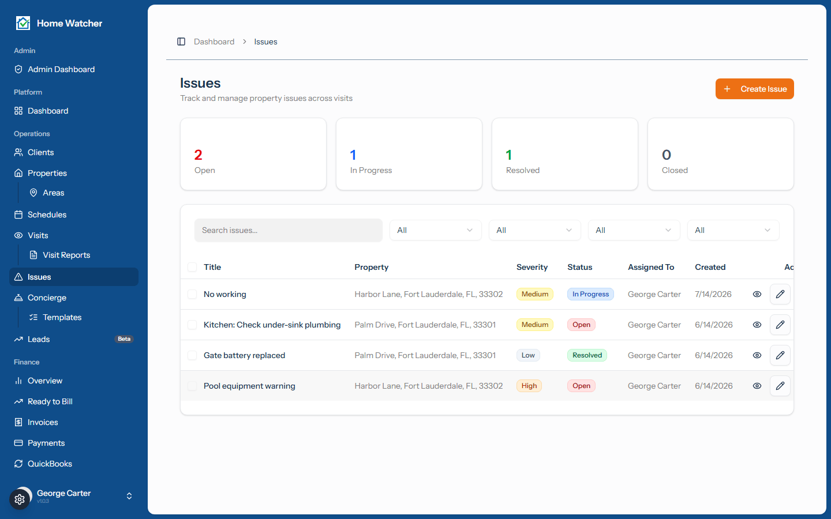This screenshot has height=519, width=831.
Task: Click the 7/14/2026 created date
Action: 713,294
